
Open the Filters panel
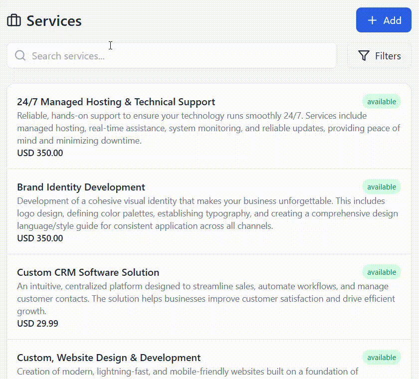tap(379, 55)
